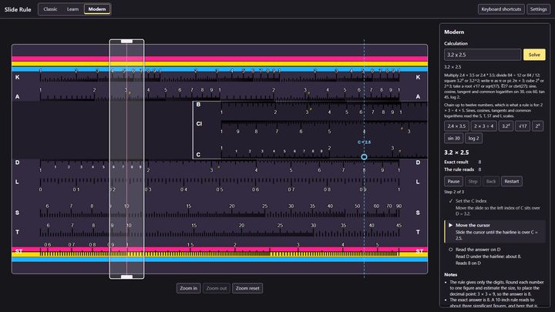Select the 'Set the C index' step

495,207
